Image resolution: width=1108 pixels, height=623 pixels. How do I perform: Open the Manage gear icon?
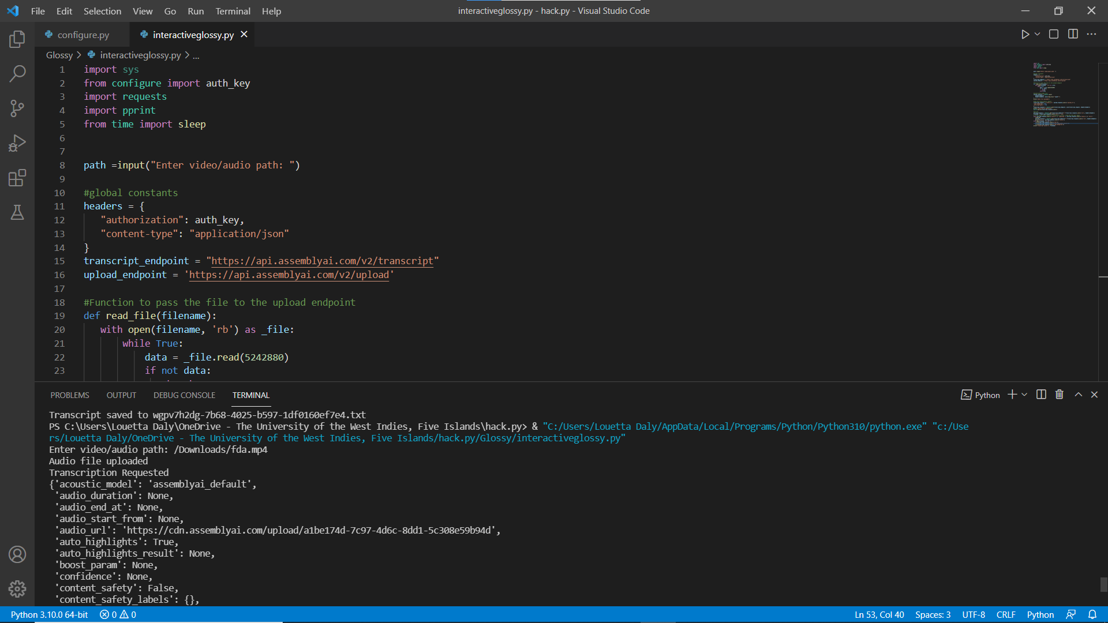17,589
